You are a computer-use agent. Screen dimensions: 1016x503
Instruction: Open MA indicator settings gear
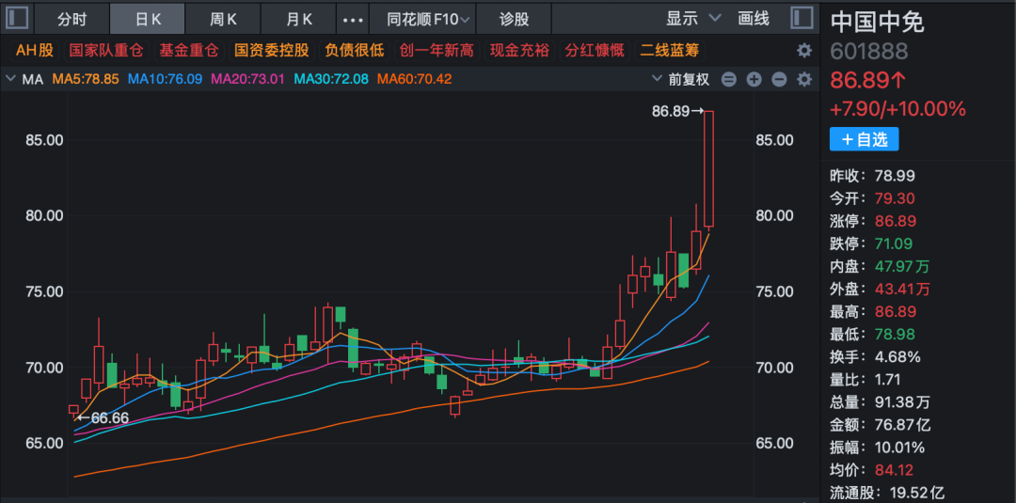802,80
